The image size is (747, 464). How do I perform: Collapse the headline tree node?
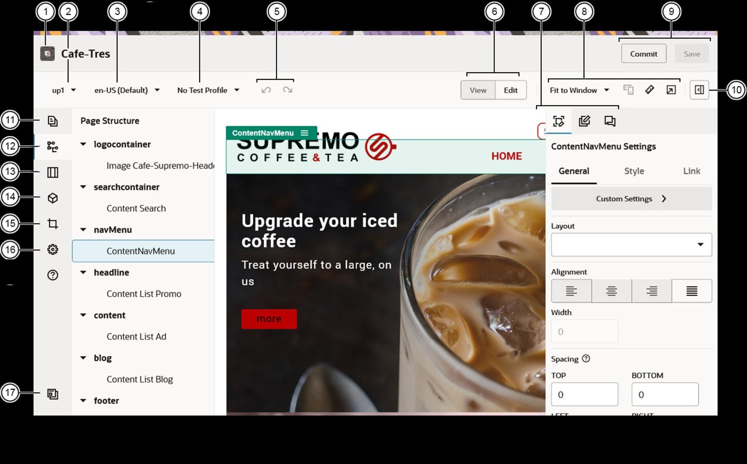tap(83, 273)
